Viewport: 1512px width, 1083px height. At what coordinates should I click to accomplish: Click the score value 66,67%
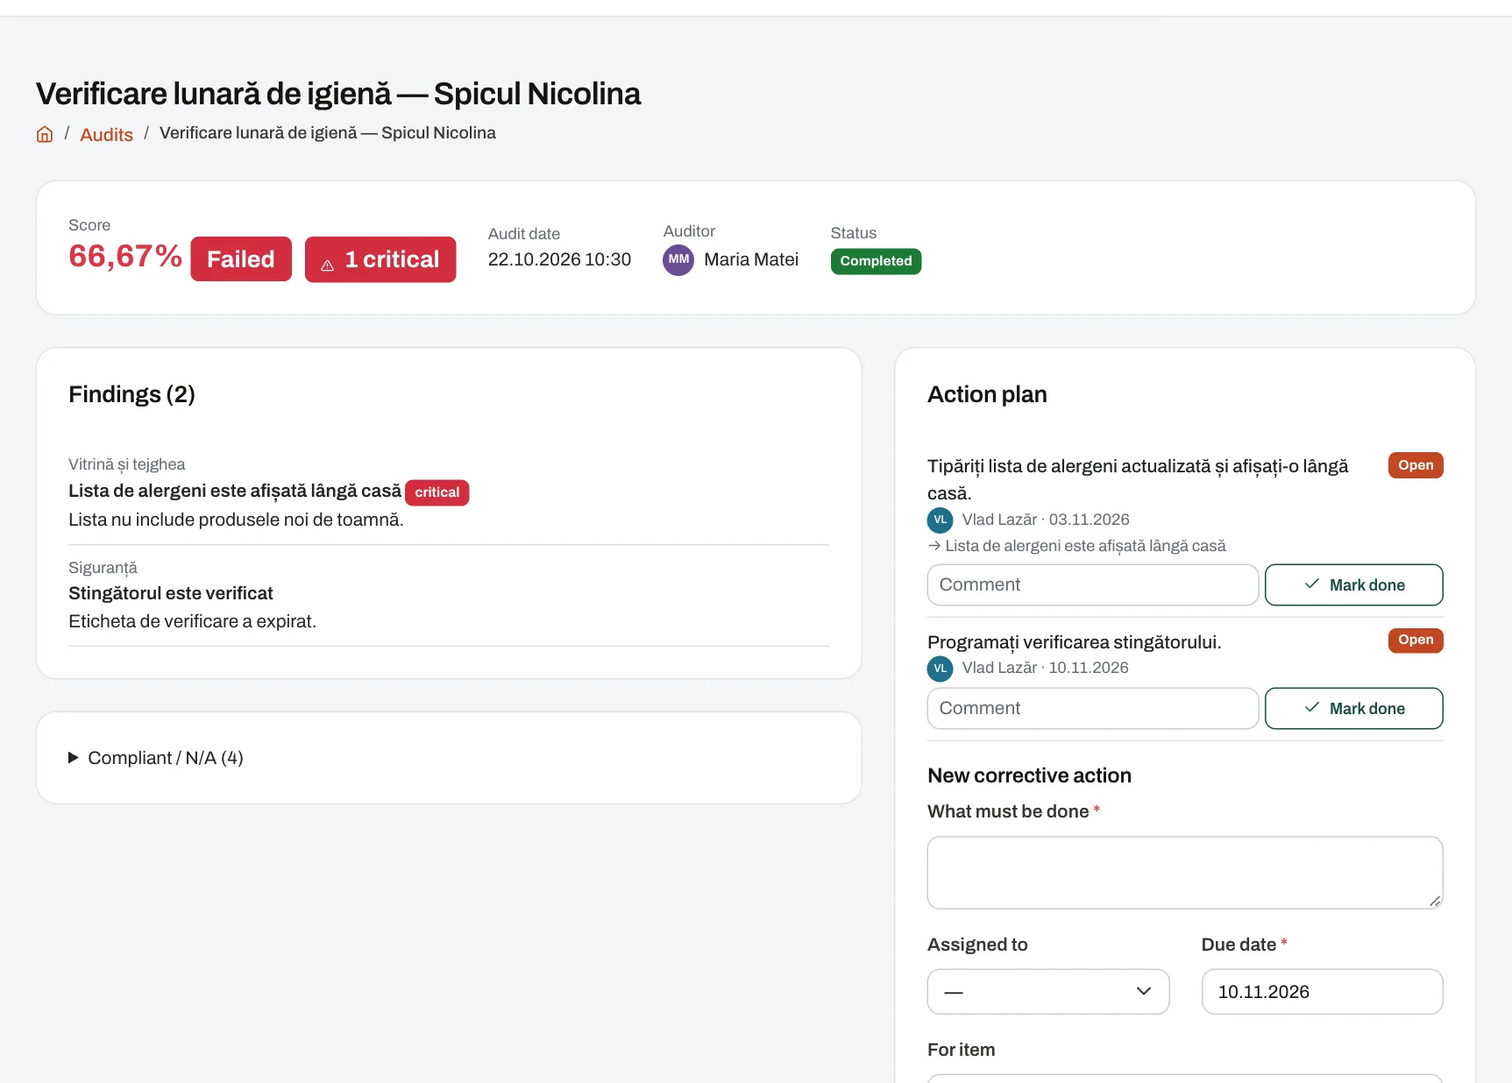click(x=125, y=256)
